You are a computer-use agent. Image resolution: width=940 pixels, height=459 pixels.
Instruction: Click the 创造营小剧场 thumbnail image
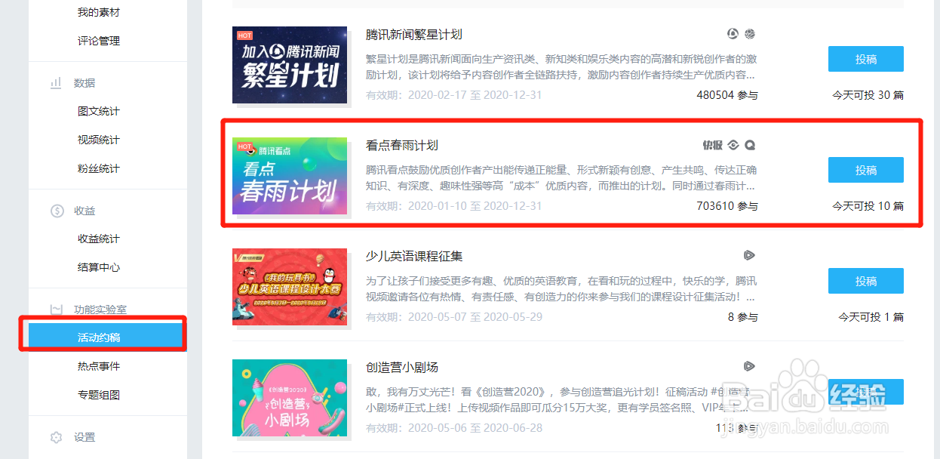coord(290,398)
